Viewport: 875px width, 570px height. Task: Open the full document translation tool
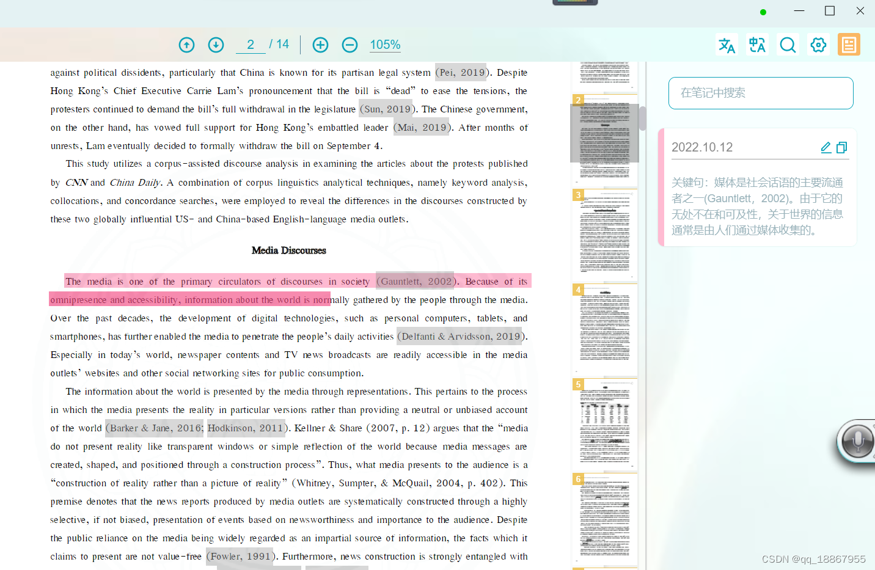(757, 45)
